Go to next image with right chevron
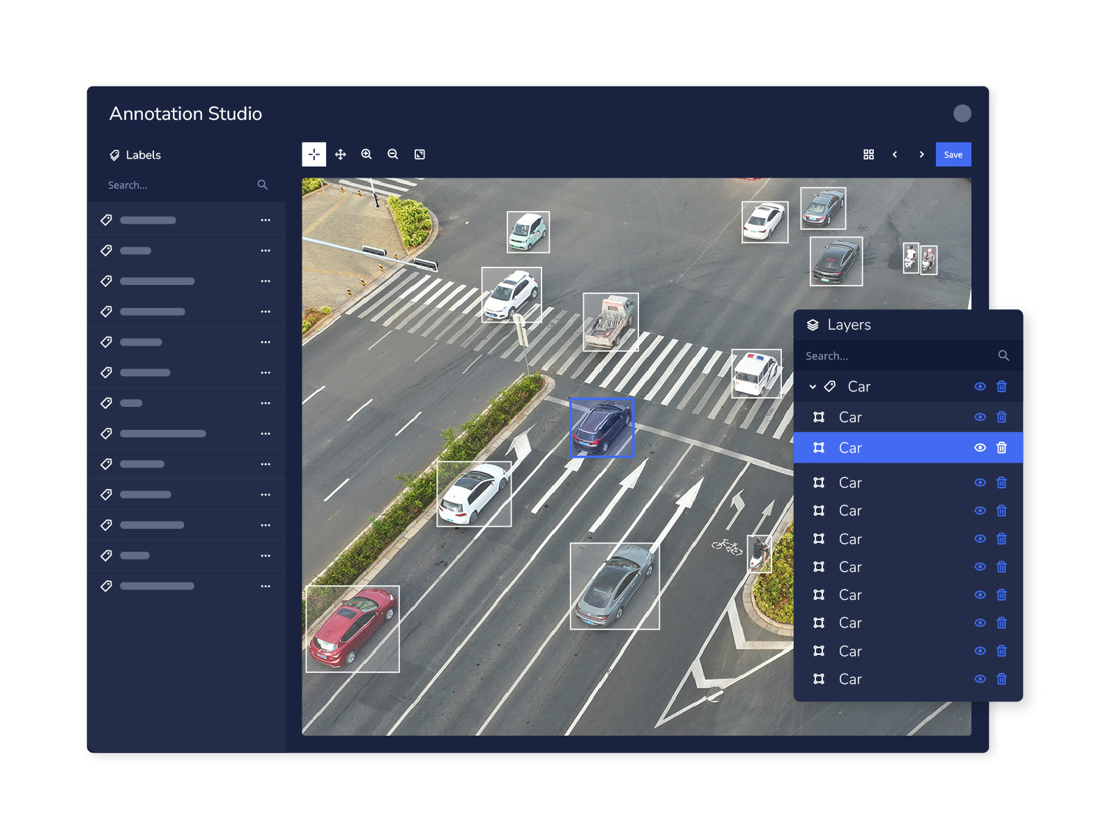This screenshot has width=1115, height=836. tap(921, 155)
